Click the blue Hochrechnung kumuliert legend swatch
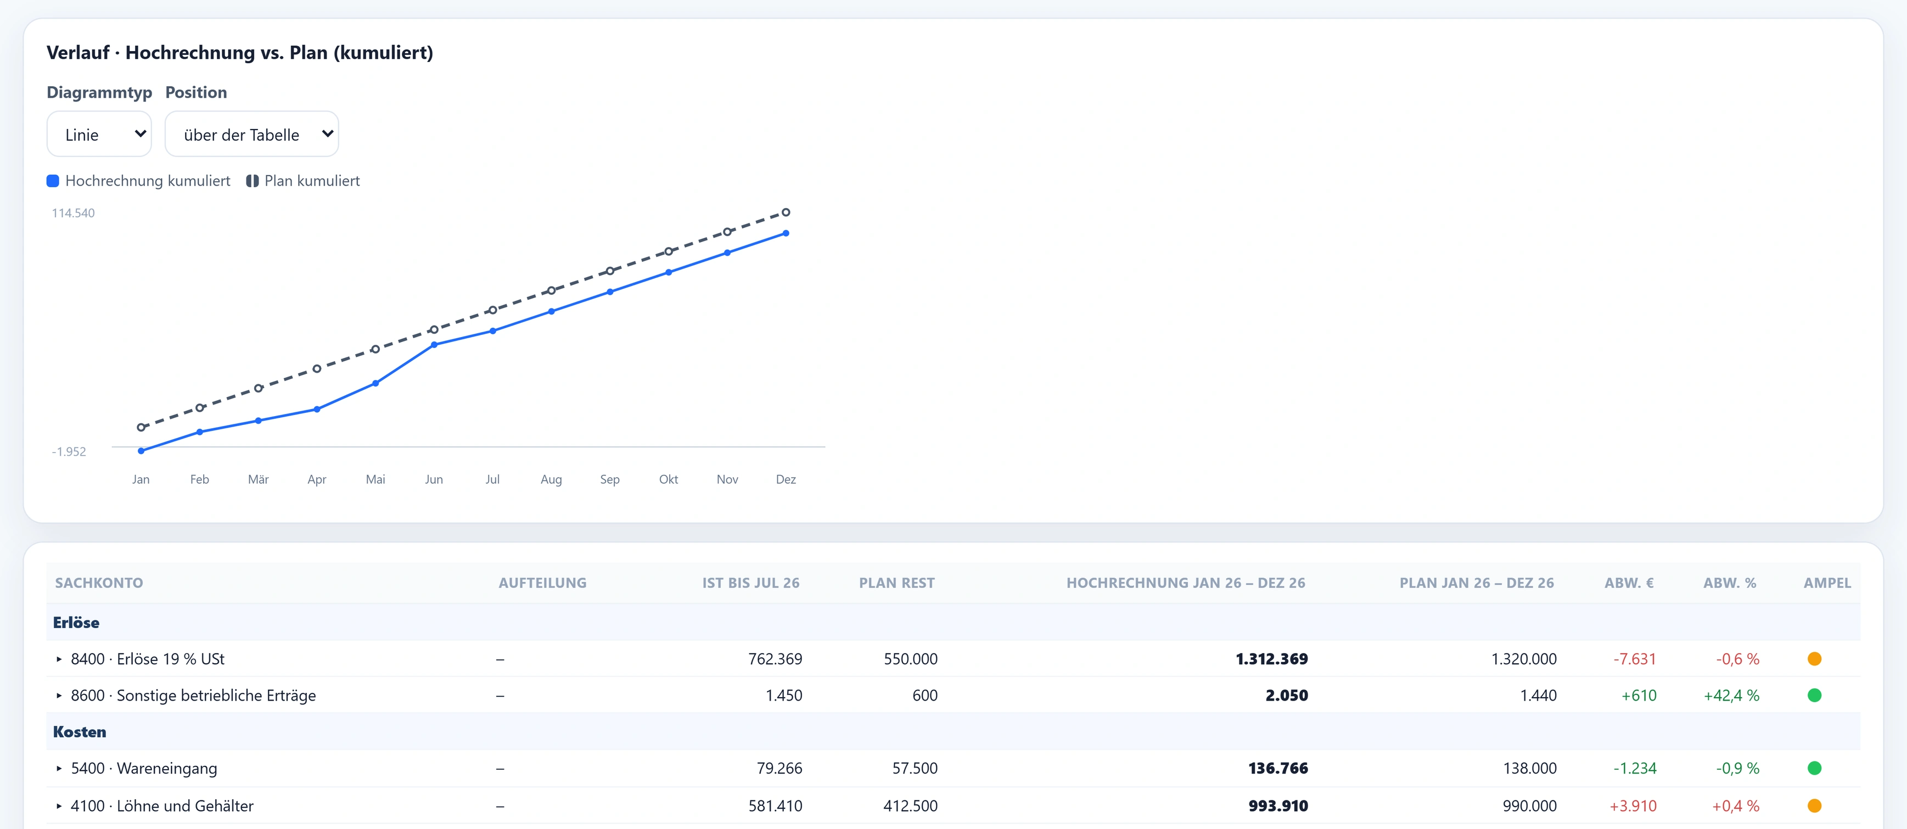The height and width of the screenshot is (829, 1907). [53, 181]
